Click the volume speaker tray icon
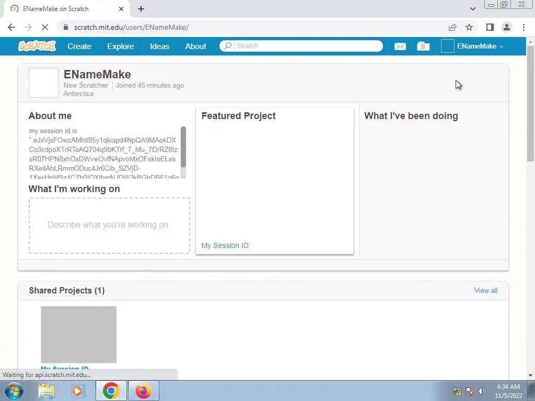 482,391
